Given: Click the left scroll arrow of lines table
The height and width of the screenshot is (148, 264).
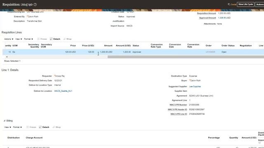Looking at the screenshot, I should click(x=7, y=57).
